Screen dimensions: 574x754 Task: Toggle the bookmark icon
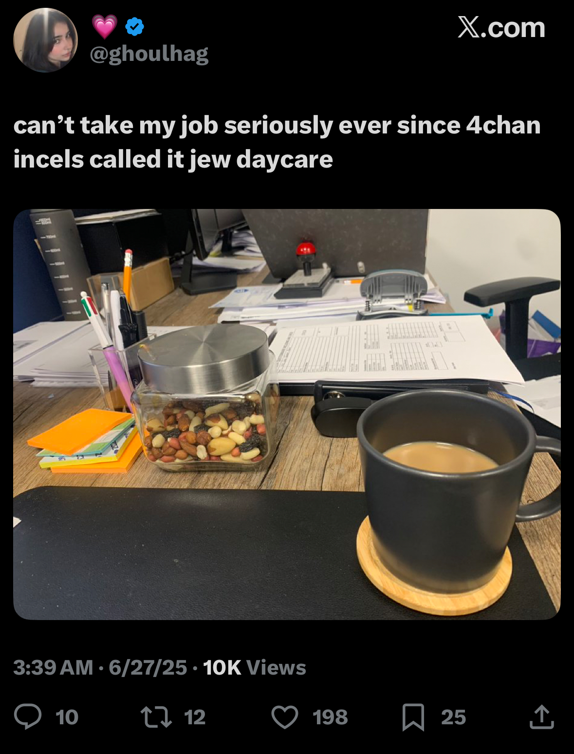(x=413, y=717)
